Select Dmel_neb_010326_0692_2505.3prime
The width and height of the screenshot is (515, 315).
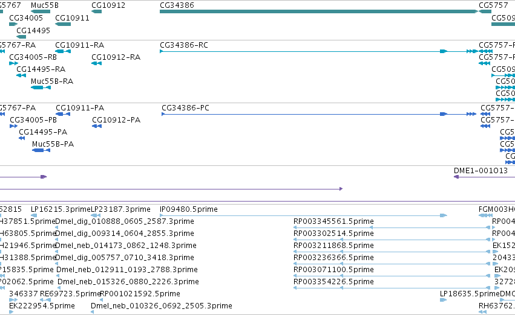[x=161, y=306]
